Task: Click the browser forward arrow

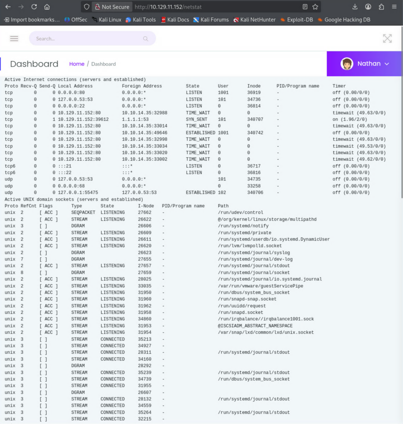Action: (x=21, y=7)
